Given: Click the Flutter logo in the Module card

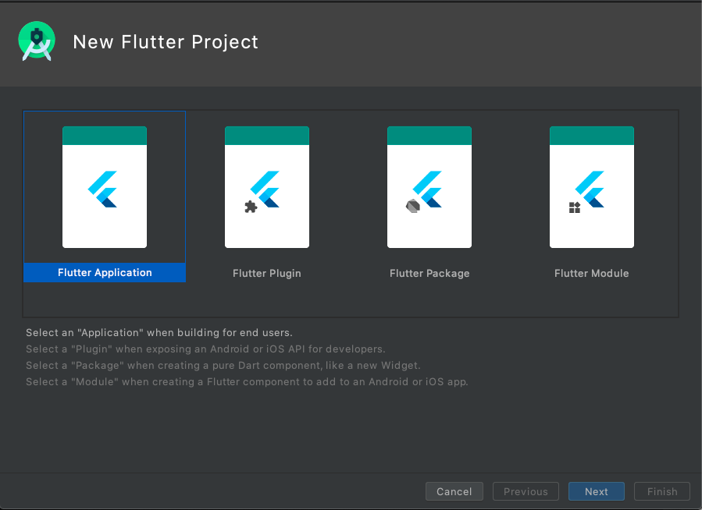Looking at the screenshot, I should (x=591, y=189).
